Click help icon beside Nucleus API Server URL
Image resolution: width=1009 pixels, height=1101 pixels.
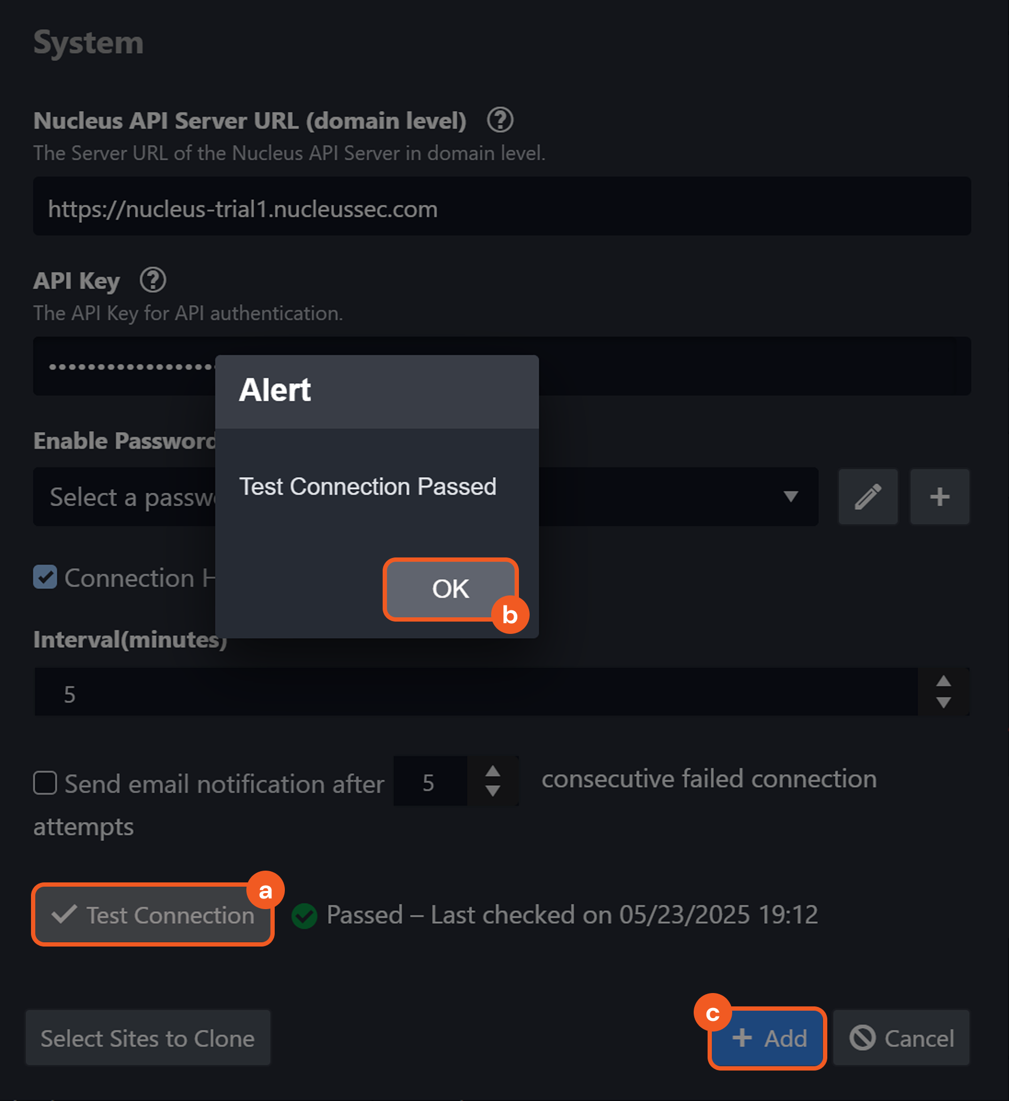click(500, 120)
